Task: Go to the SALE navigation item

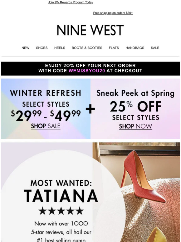Action: coord(155,48)
